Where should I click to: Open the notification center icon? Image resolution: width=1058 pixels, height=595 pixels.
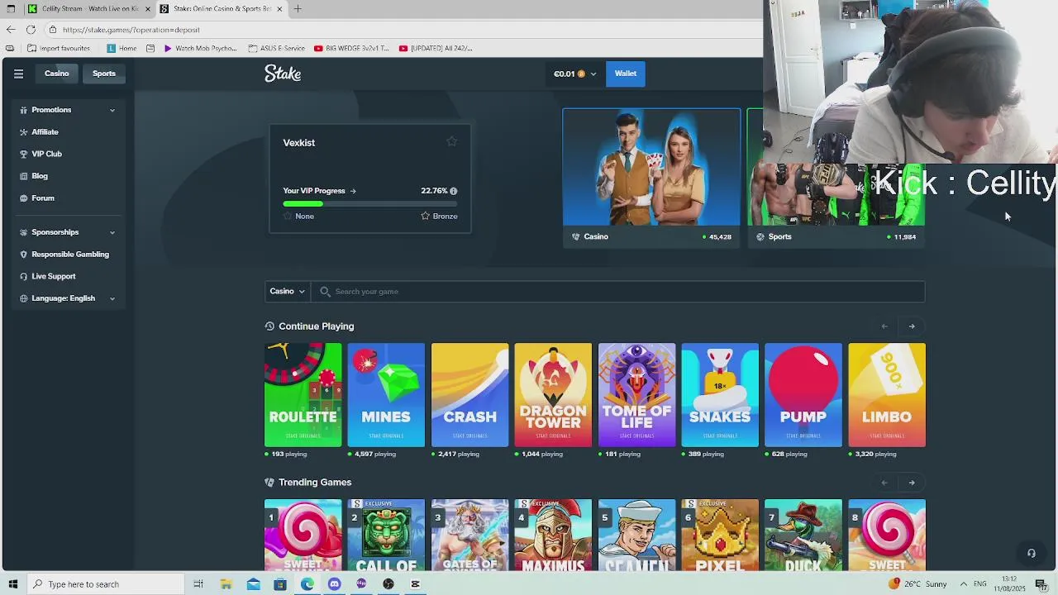[1041, 584]
